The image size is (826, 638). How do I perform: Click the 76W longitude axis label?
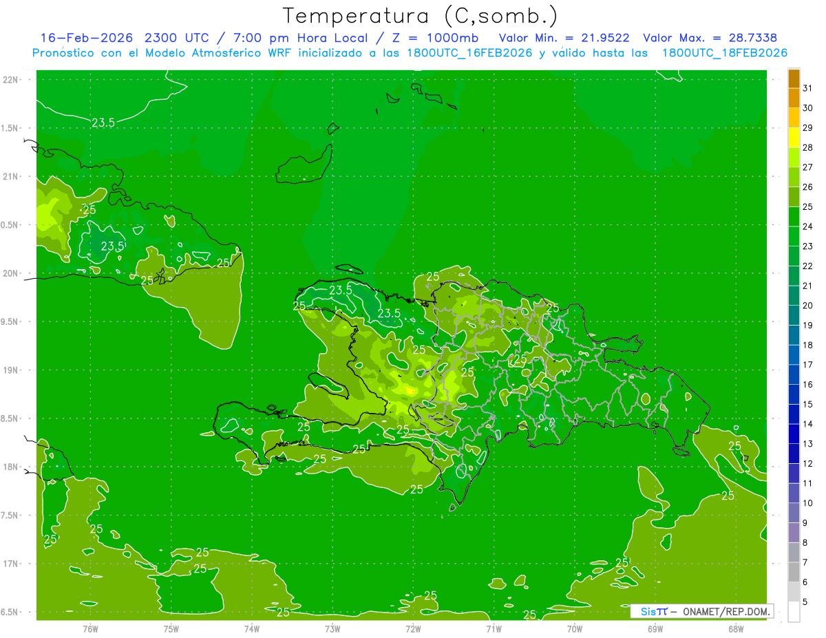click(x=90, y=629)
